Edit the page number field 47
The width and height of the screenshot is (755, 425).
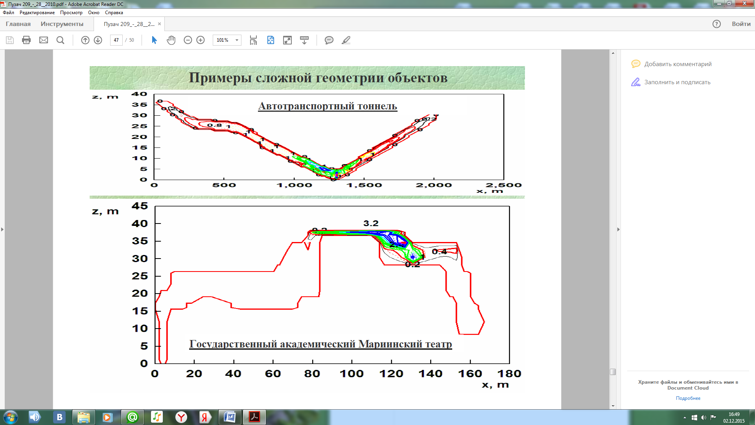pos(116,40)
